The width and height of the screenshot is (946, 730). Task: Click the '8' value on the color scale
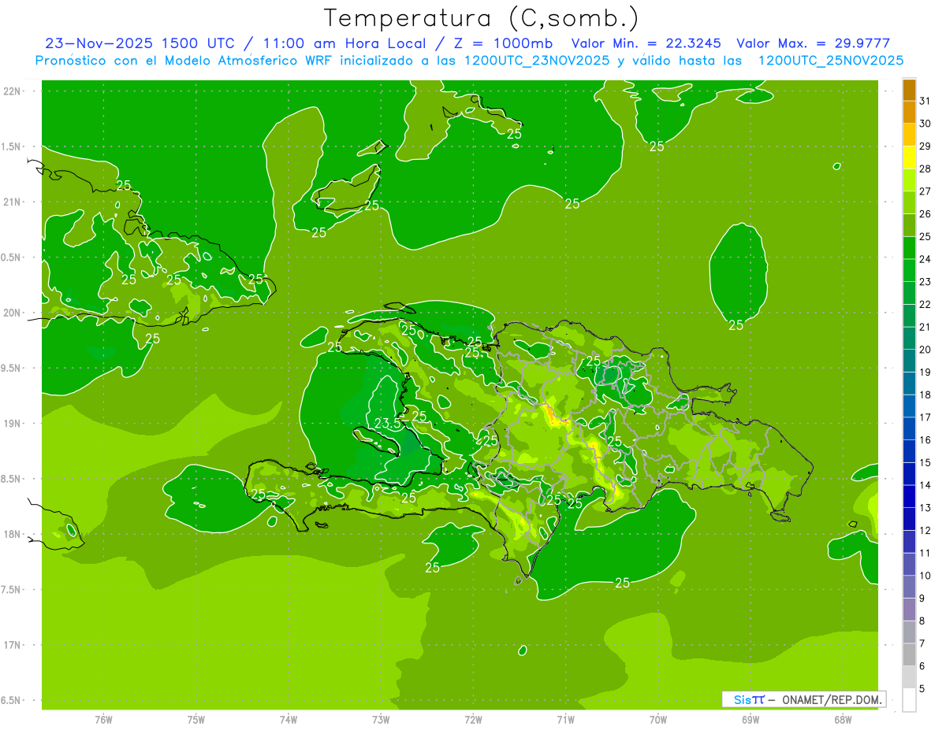(922, 621)
